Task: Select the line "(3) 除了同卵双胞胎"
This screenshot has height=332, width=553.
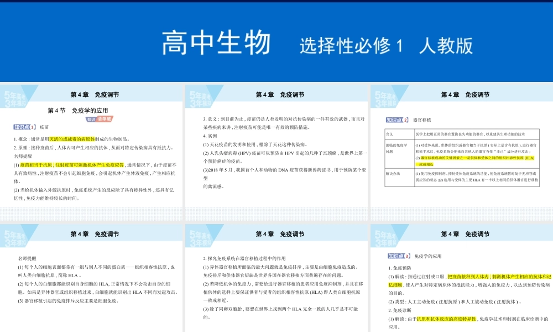Action: point(280,309)
